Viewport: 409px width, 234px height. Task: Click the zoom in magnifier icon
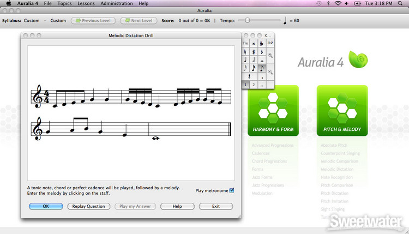(270, 56)
